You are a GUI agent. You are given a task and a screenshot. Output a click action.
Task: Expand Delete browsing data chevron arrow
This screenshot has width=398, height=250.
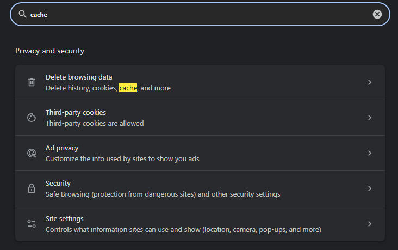[x=370, y=82]
